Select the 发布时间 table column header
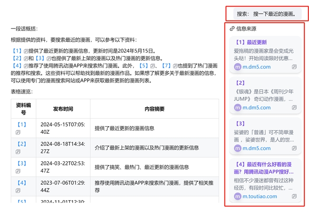309x212 pixels. [x=63, y=109]
